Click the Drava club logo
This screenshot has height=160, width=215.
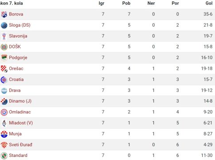coord(4,91)
